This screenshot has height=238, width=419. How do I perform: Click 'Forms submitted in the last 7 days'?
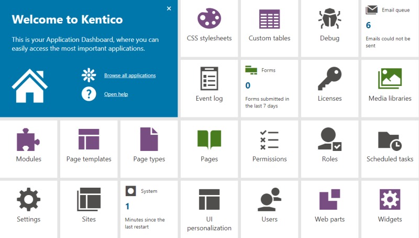[x=267, y=102]
